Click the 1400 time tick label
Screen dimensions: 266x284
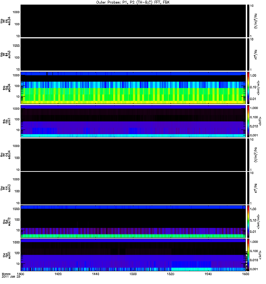tap(20, 274)
